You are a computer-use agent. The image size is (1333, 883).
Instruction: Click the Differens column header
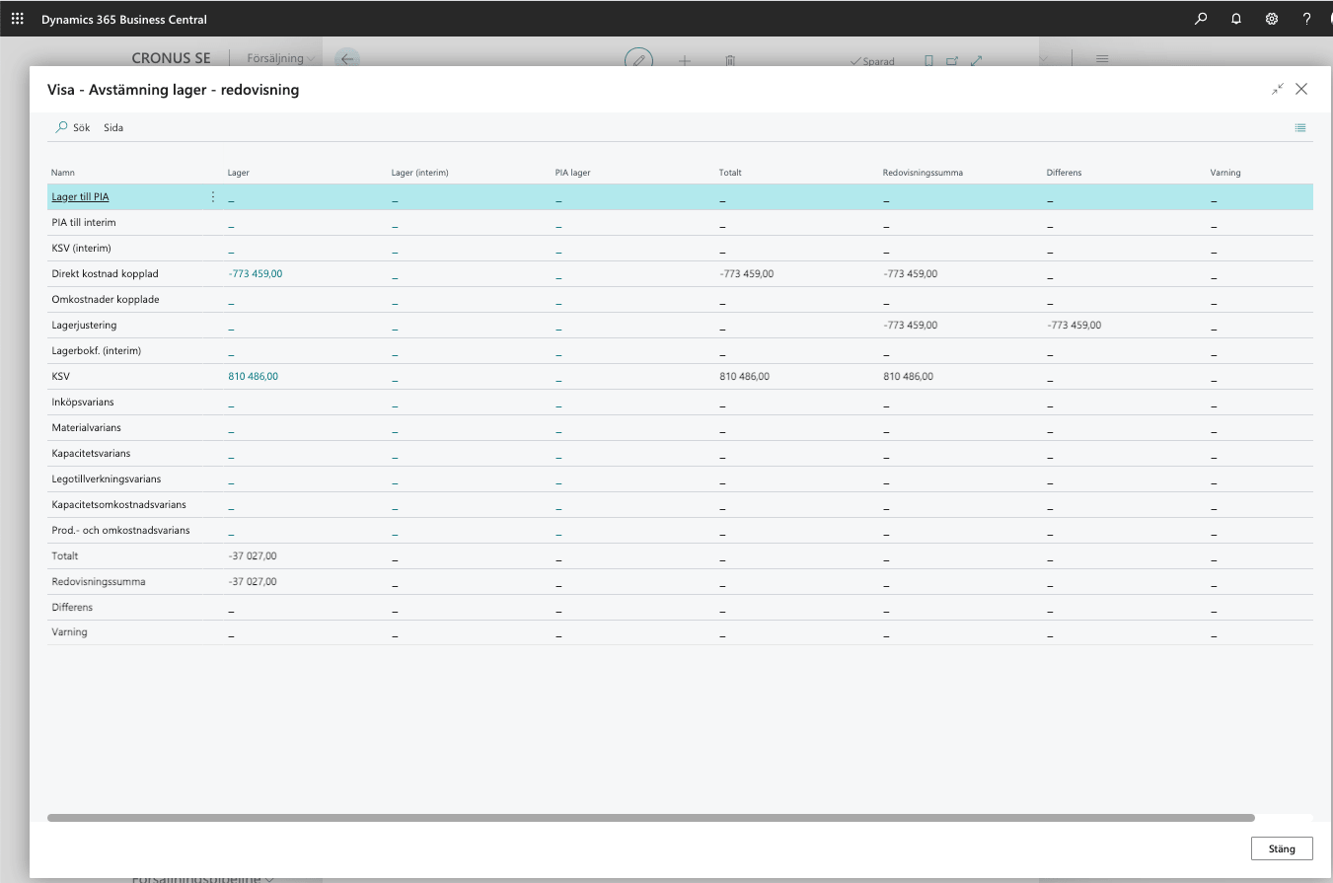click(1064, 173)
